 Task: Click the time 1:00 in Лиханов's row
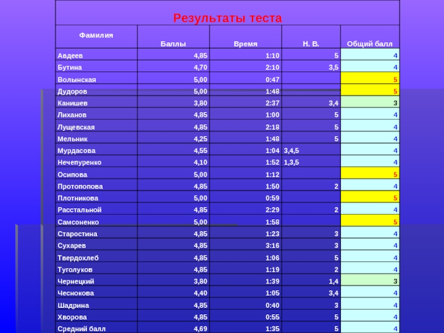[273, 115]
